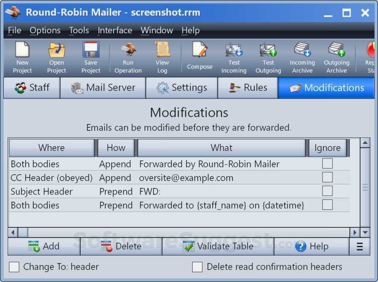Click the horizontal scroll left arrow
The width and height of the screenshot is (378, 282).
(x=13, y=232)
